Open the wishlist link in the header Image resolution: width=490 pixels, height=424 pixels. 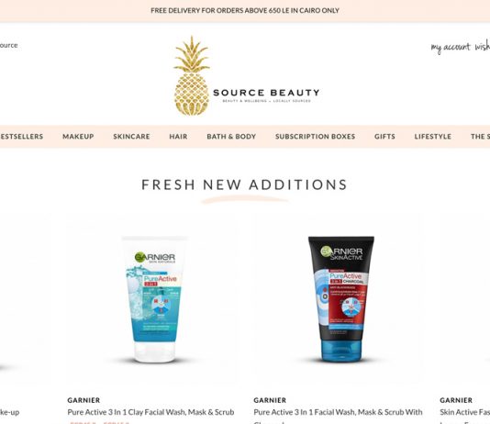[482, 47]
